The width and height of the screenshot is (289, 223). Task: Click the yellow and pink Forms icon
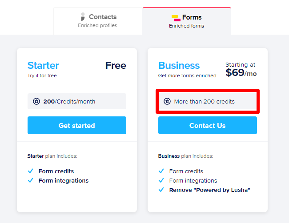coord(176,18)
